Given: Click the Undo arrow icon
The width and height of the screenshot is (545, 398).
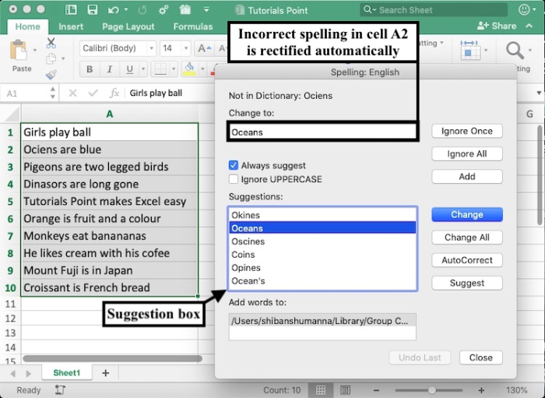Looking at the screenshot, I should (114, 10).
